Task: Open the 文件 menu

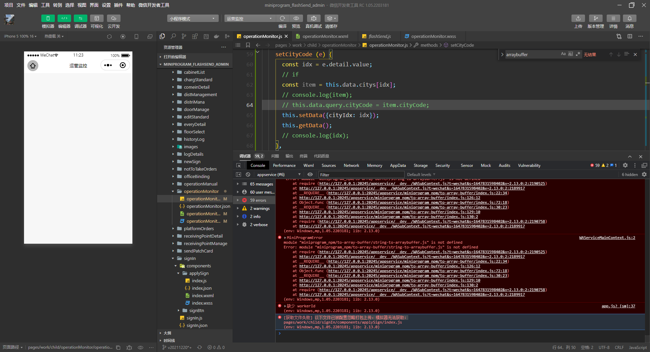Action: (21, 5)
